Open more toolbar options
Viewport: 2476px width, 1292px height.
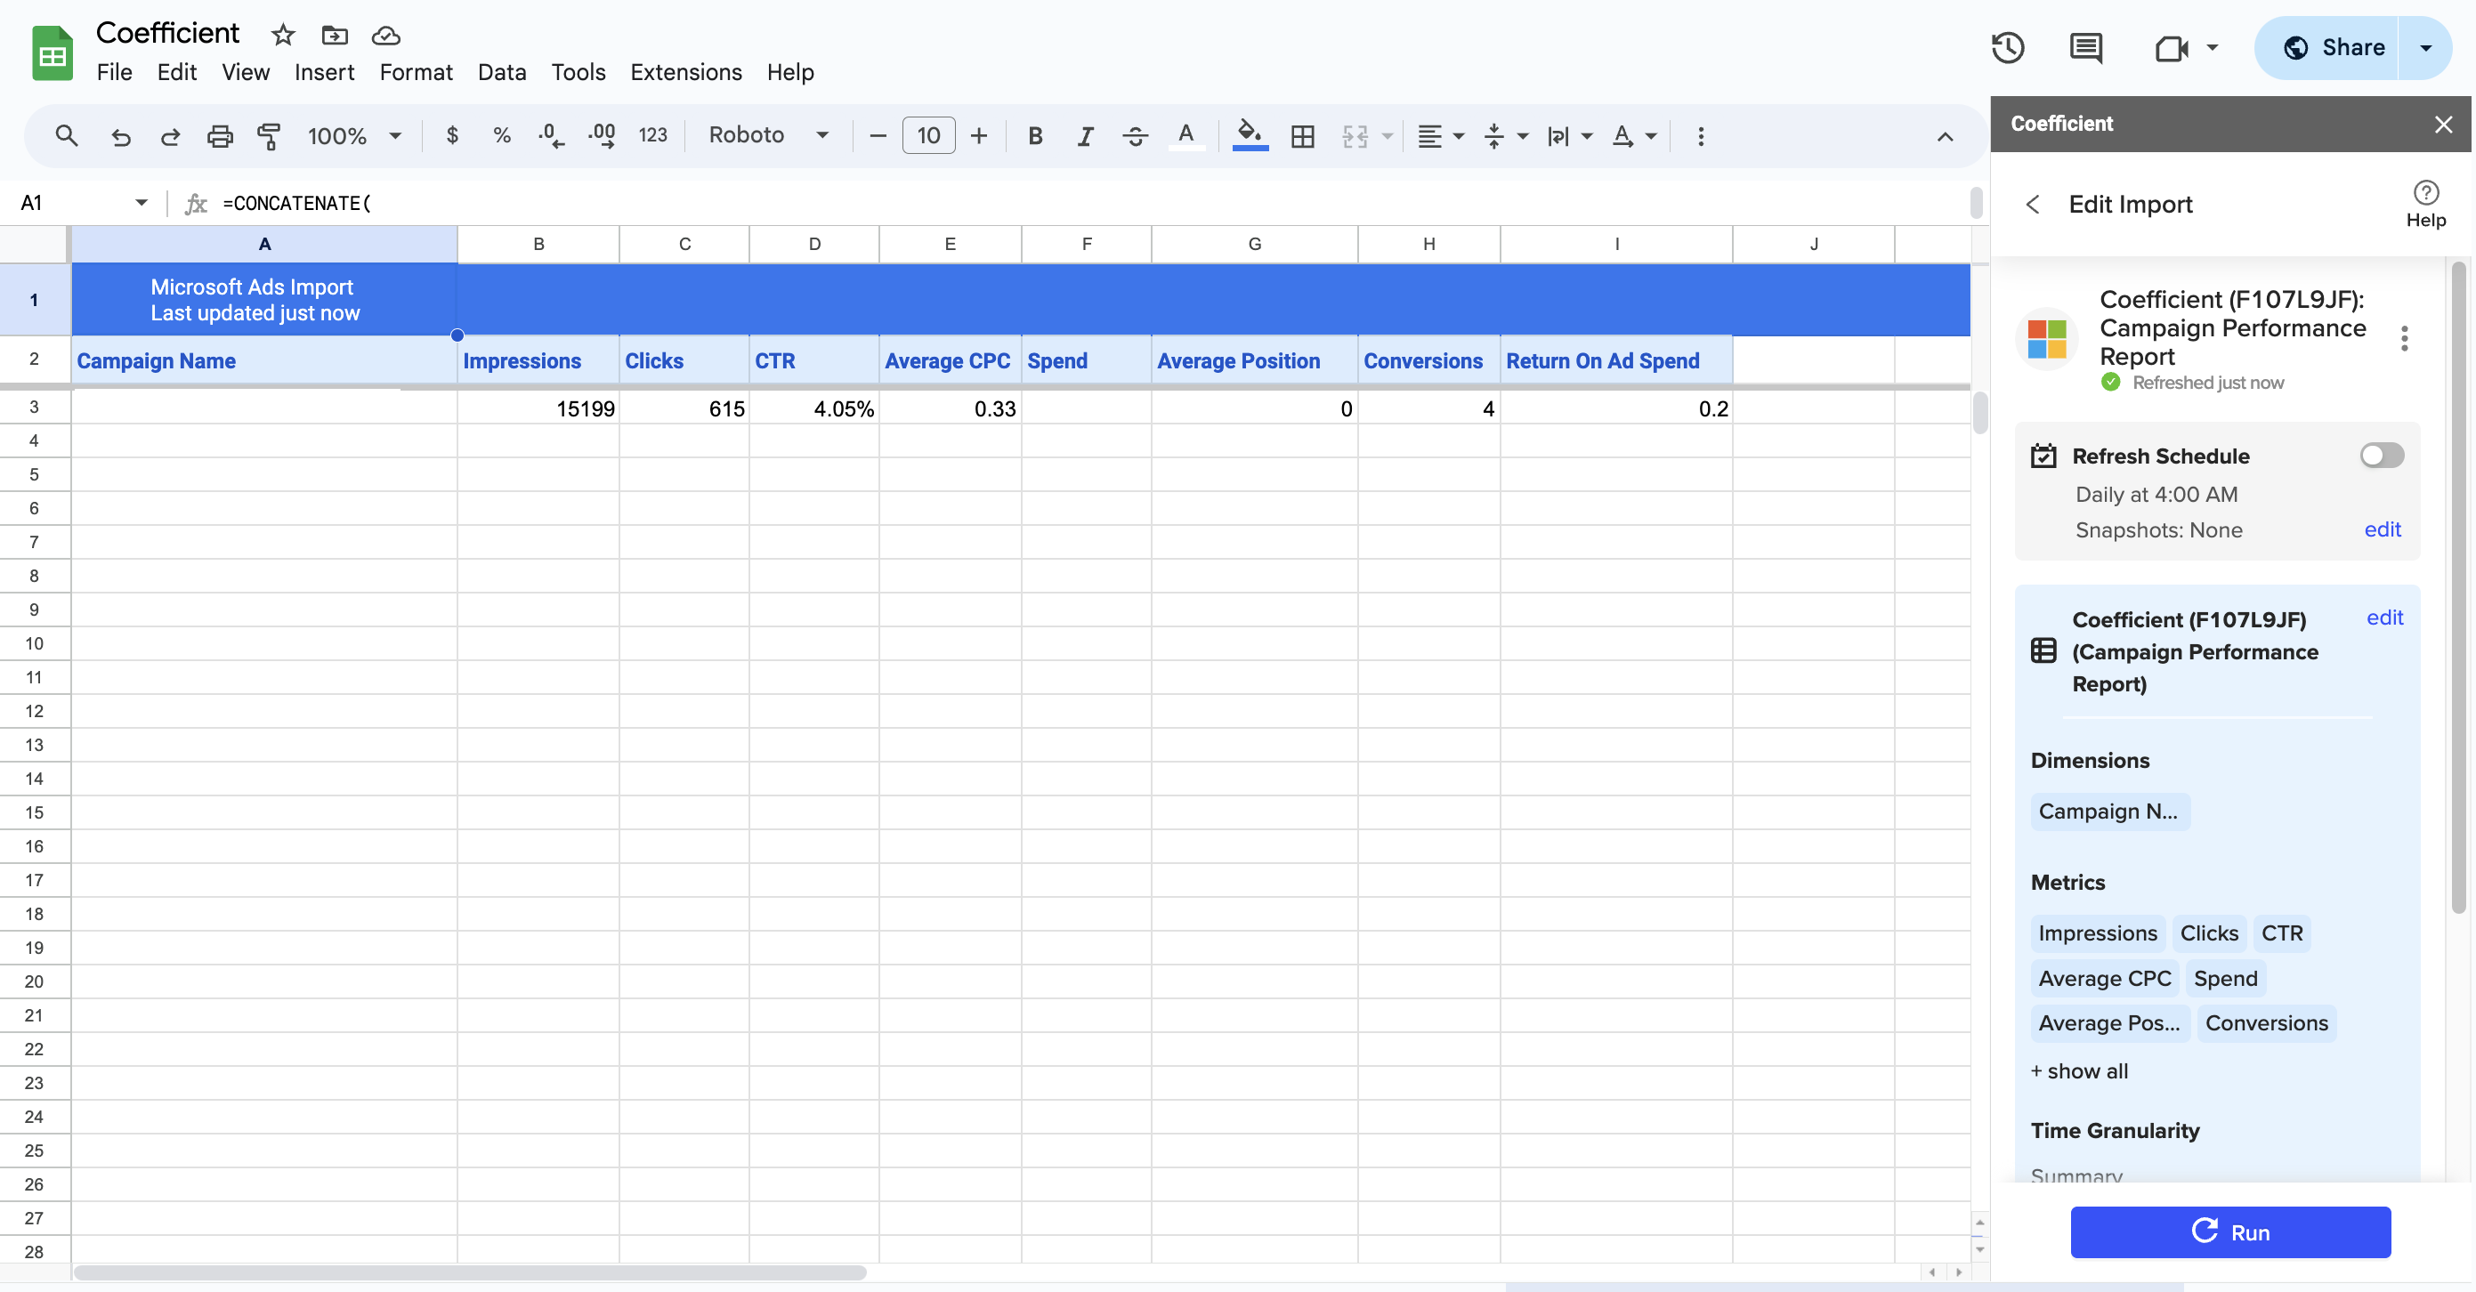click(1700, 135)
